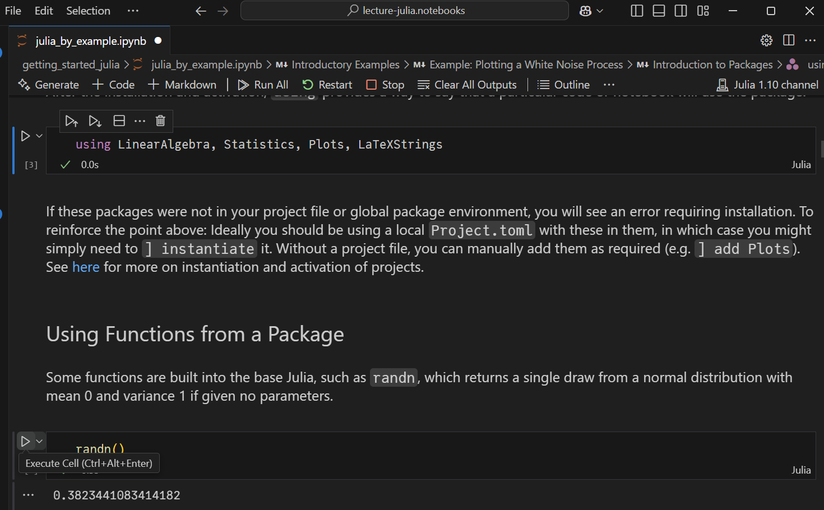Open the Edit menu
Image resolution: width=824 pixels, height=510 pixels.
[44, 11]
